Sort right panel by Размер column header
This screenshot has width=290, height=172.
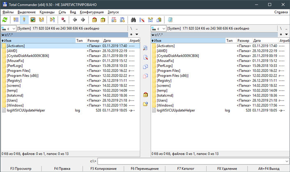click(244, 40)
